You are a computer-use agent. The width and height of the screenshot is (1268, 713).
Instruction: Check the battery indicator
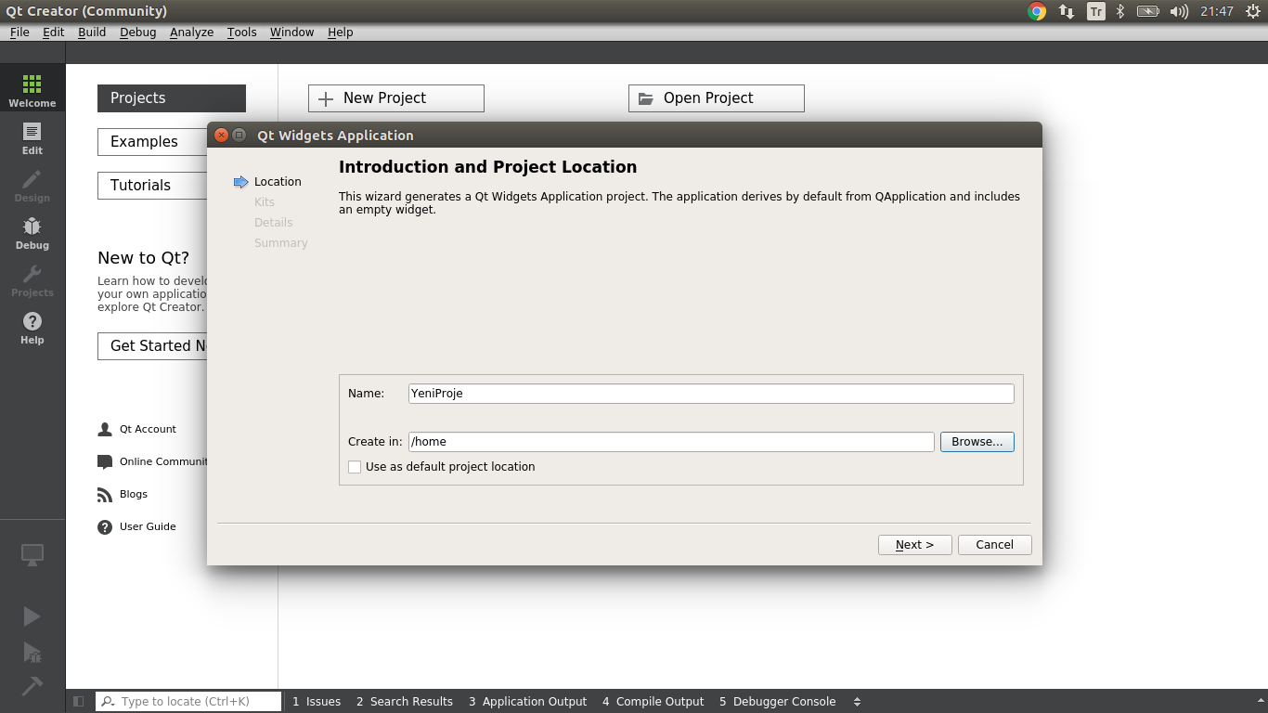click(x=1148, y=11)
